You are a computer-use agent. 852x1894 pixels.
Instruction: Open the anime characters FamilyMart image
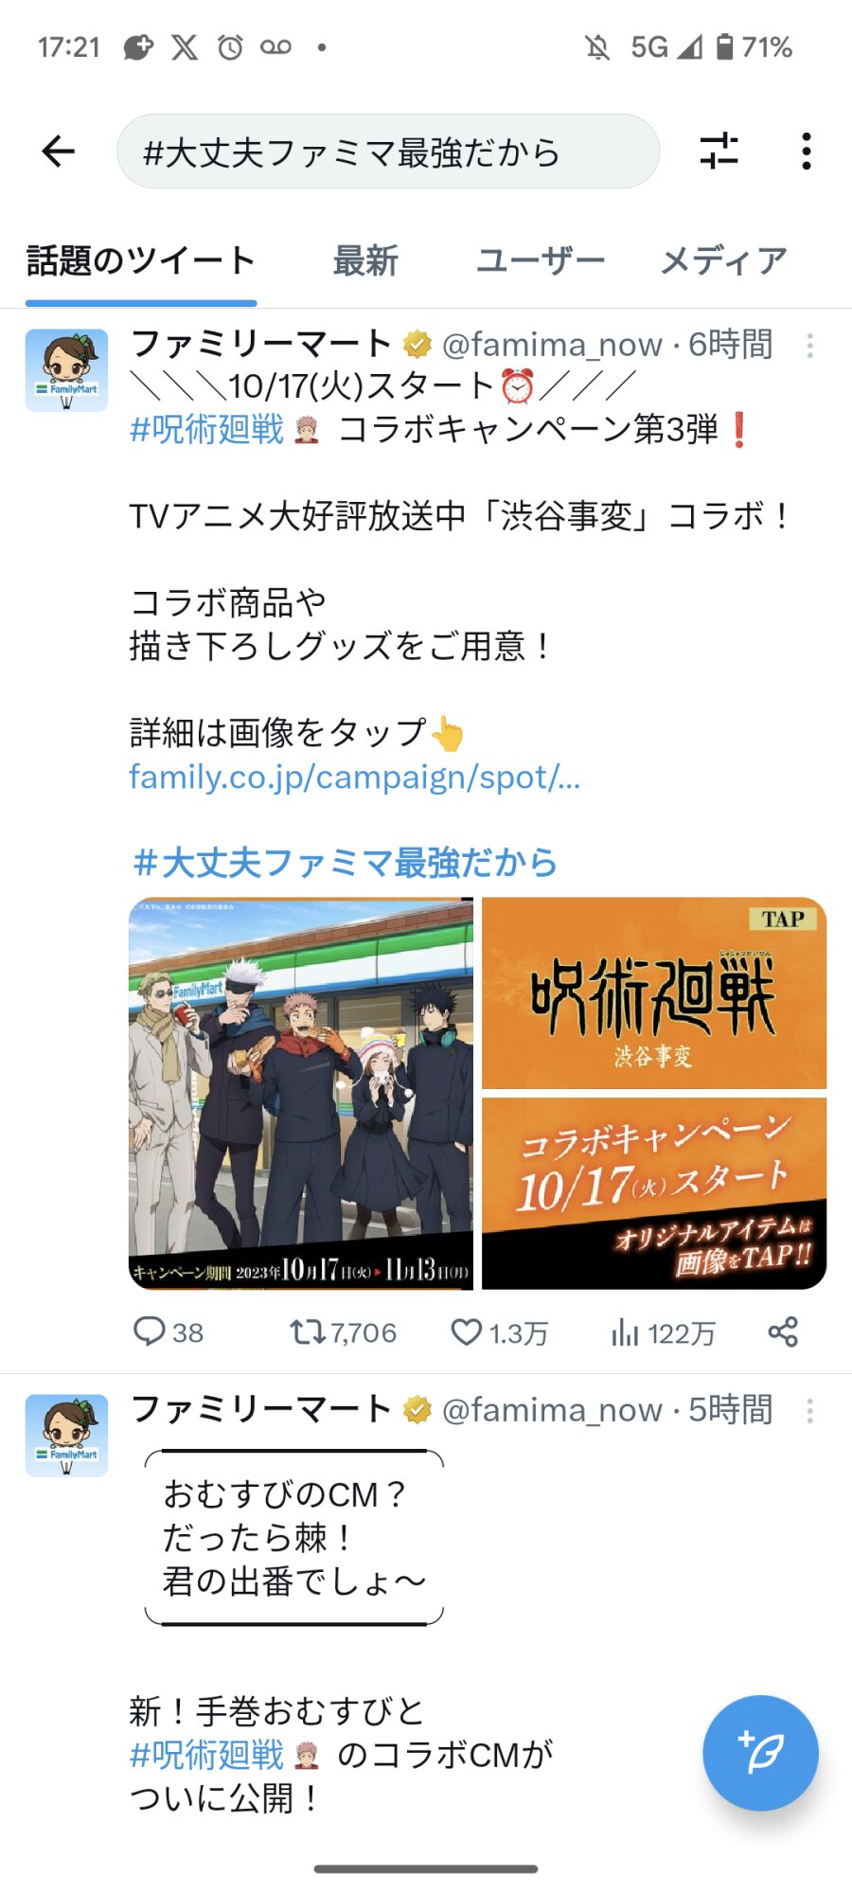(x=301, y=1094)
